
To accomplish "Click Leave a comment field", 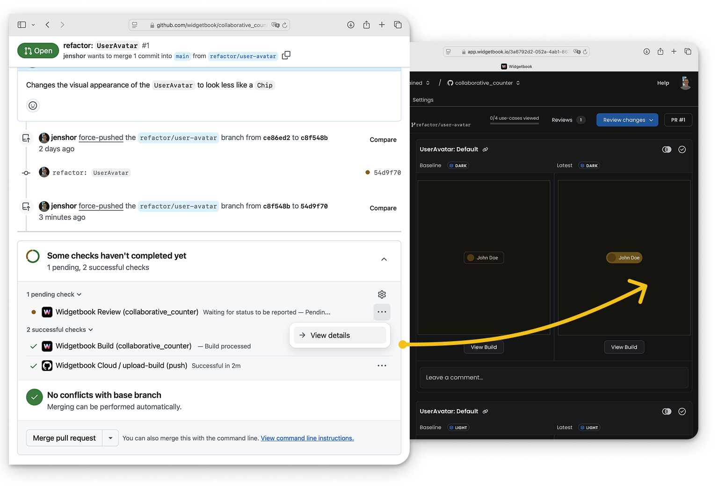I will coord(554,378).
